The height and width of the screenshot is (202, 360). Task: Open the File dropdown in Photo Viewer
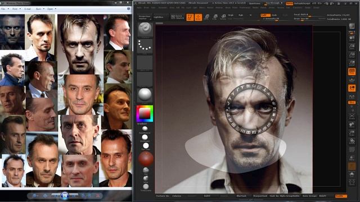pos(5,9)
